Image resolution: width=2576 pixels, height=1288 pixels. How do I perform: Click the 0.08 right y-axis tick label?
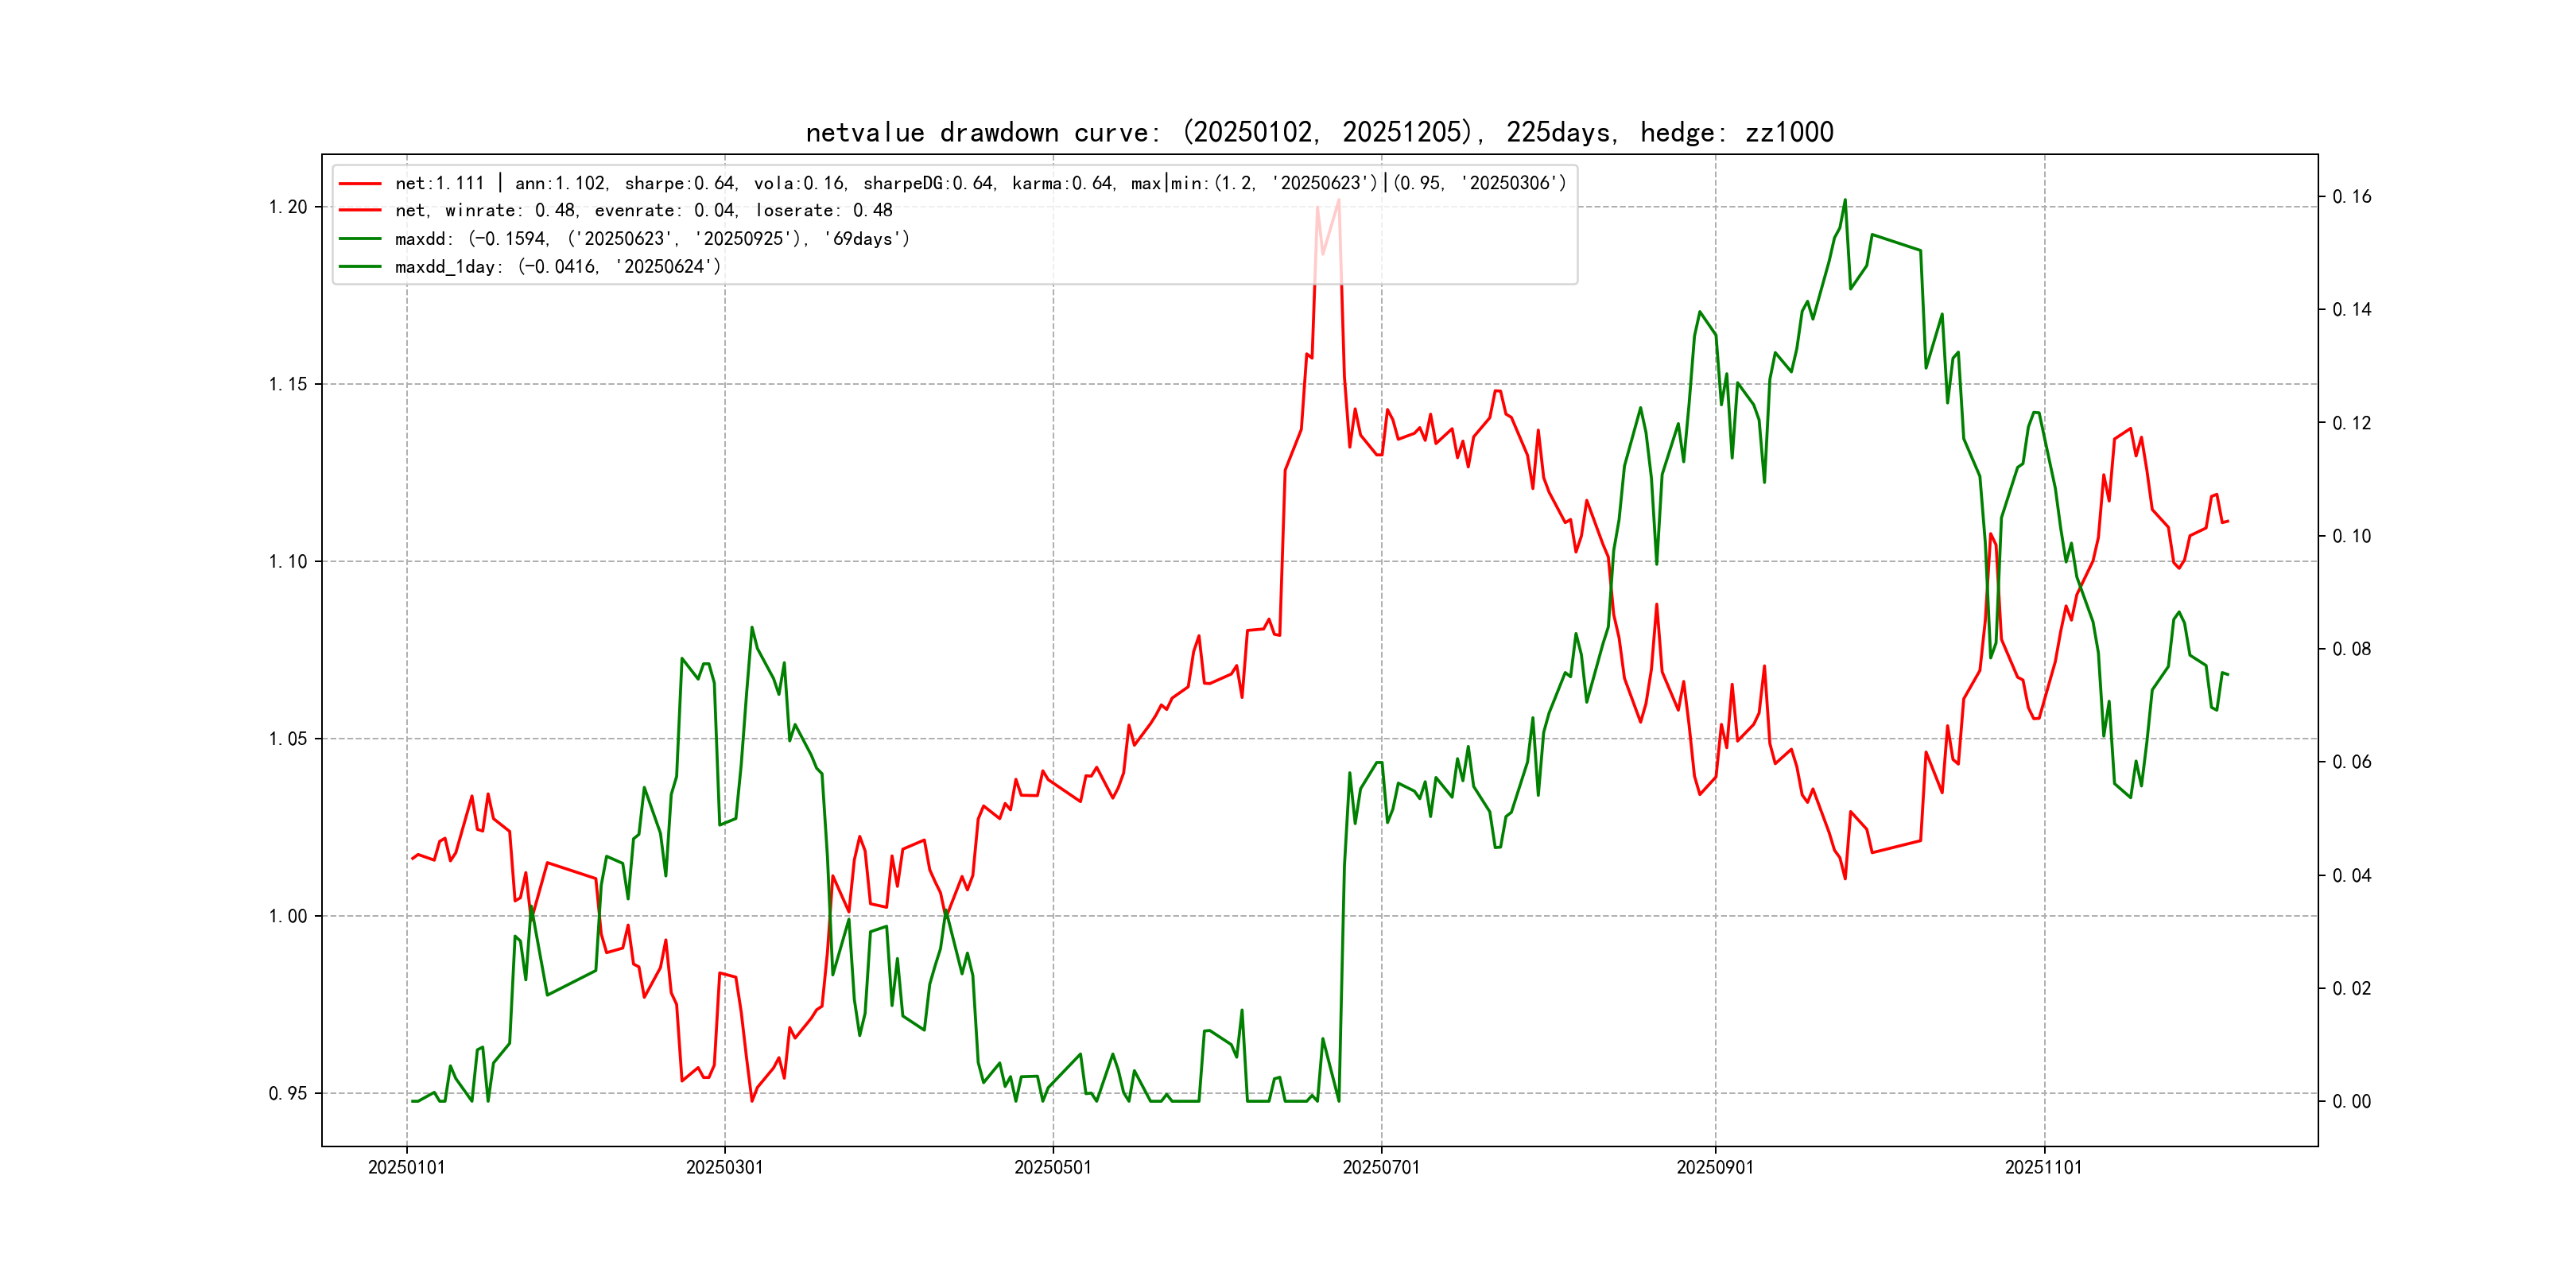[2351, 649]
